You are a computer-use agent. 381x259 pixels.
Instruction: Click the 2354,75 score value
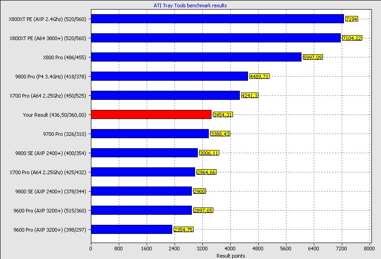(x=184, y=230)
